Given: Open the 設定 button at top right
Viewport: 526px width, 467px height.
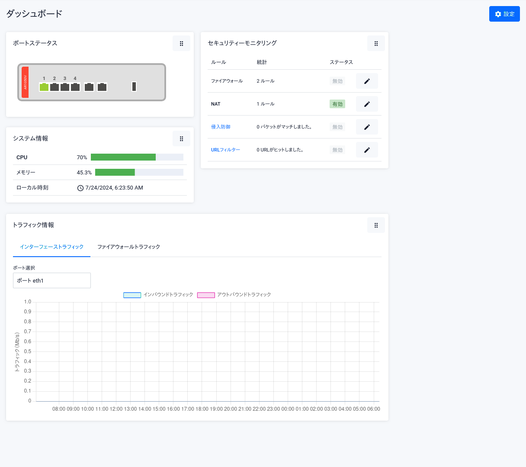Looking at the screenshot, I should (504, 14).
